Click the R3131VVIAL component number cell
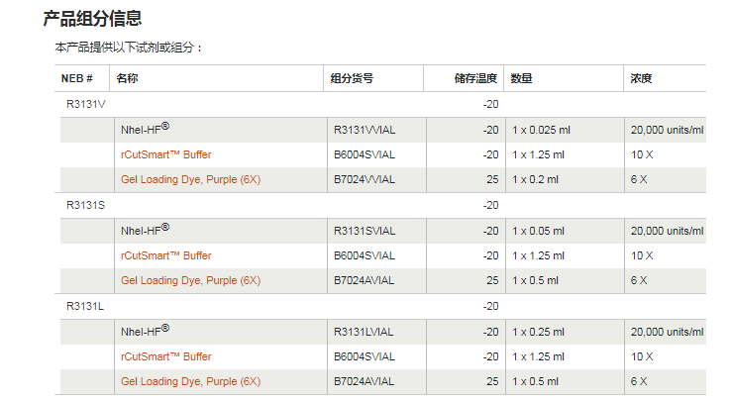731x401 pixels. (365, 130)
